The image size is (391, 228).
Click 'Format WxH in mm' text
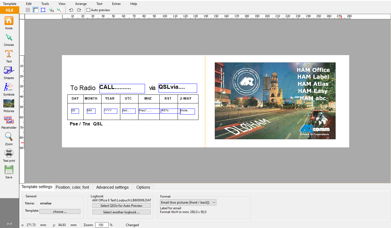(x=183, y=212)
